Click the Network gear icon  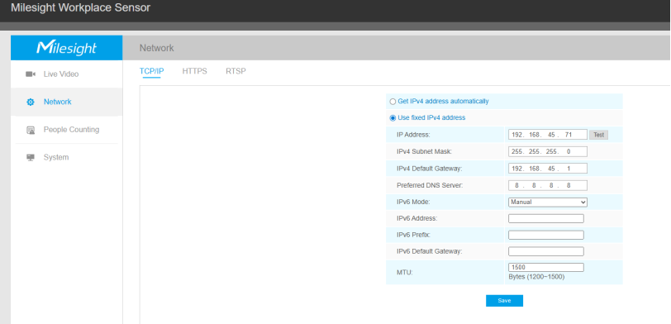[x=31, y=102]
